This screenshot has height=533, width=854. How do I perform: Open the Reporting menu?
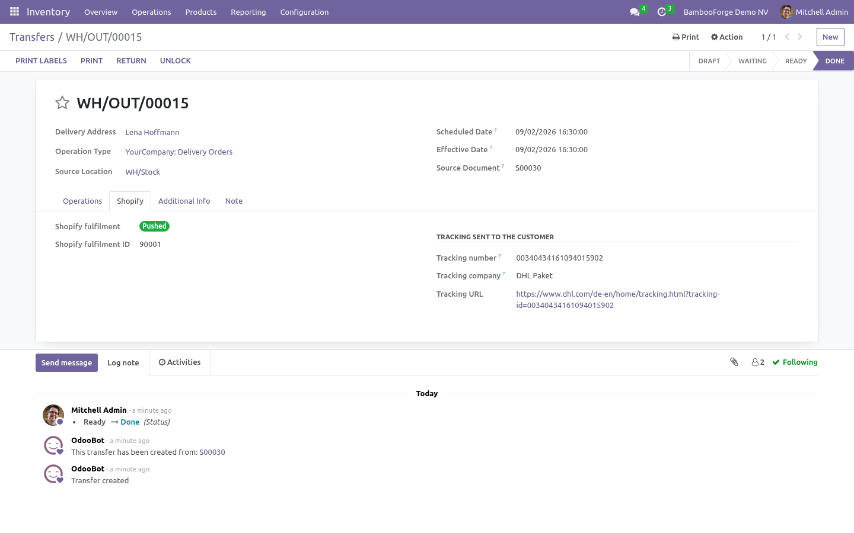tap(248, 12)
